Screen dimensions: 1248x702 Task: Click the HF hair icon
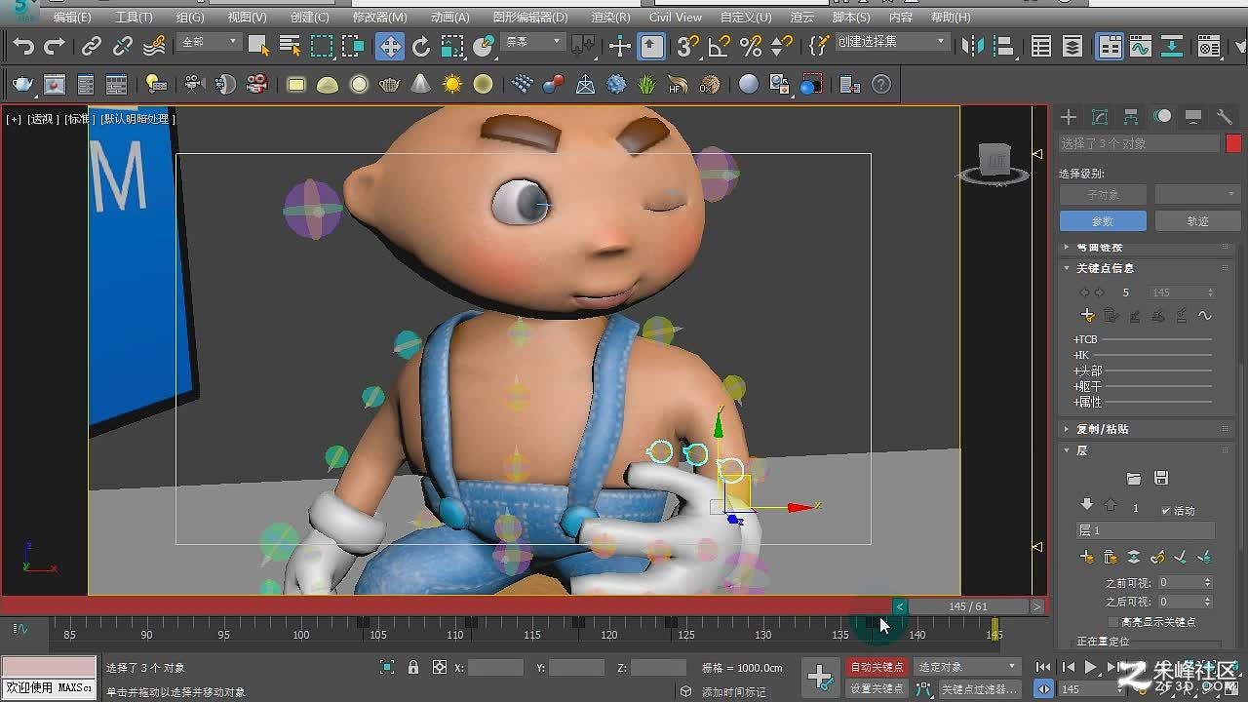tap(679, 85)
